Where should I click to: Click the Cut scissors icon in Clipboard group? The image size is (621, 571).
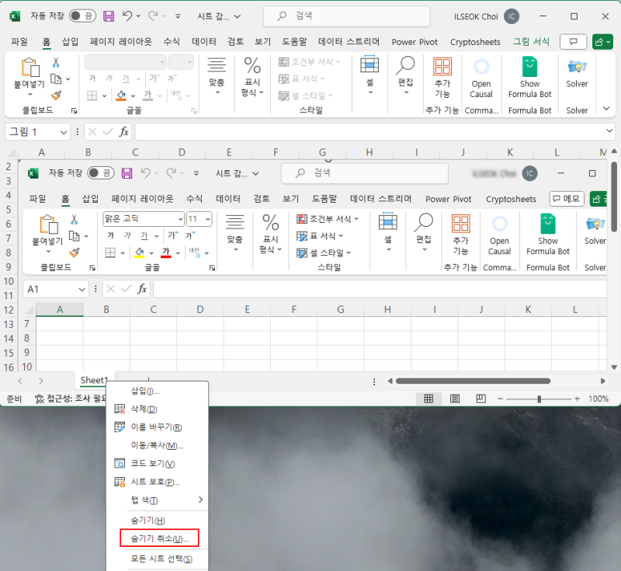[56, 63]
